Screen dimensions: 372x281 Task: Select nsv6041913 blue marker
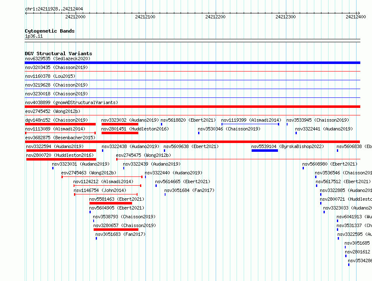[x=337, y=221]
